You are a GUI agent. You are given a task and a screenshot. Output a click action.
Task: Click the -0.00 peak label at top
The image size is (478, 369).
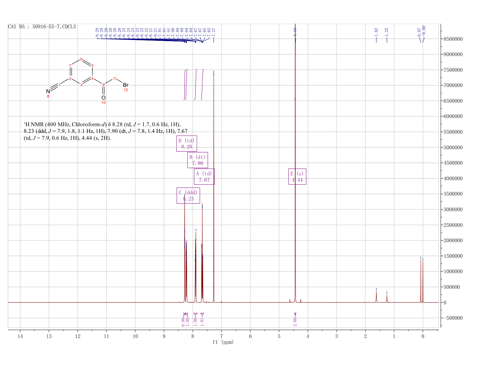(424, 31)
